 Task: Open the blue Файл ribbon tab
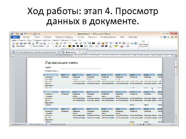[x=15, y=37]
